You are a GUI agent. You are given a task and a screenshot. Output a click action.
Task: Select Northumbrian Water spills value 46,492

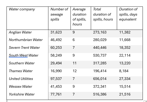pos(56,40)
